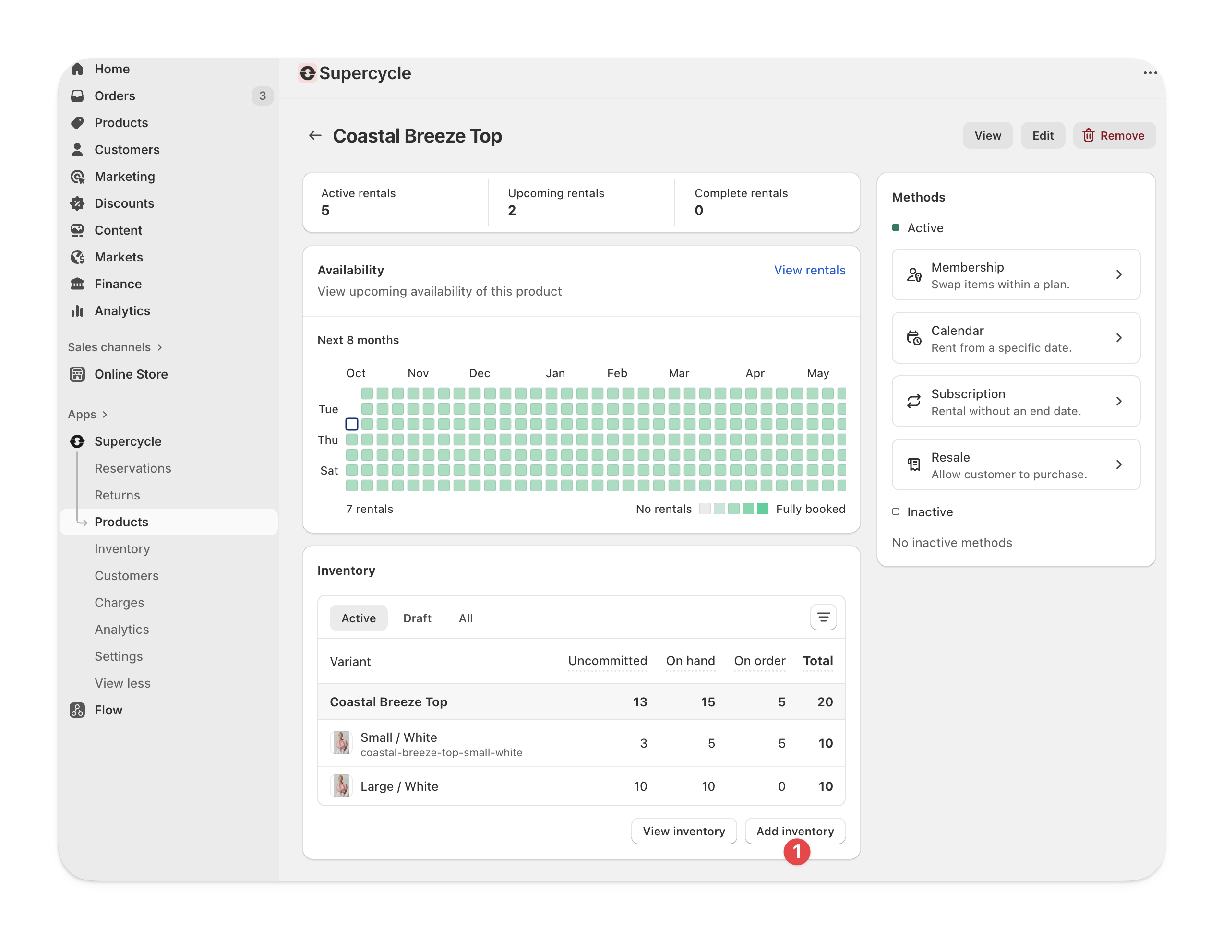Collapse the menu with View less
This screenshot has height=939, width=1223.
pyautogui.click(x=122, y=683)
